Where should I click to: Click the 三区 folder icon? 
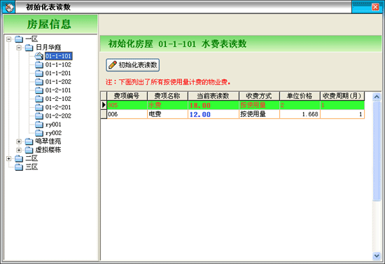[x=19, y=167]
